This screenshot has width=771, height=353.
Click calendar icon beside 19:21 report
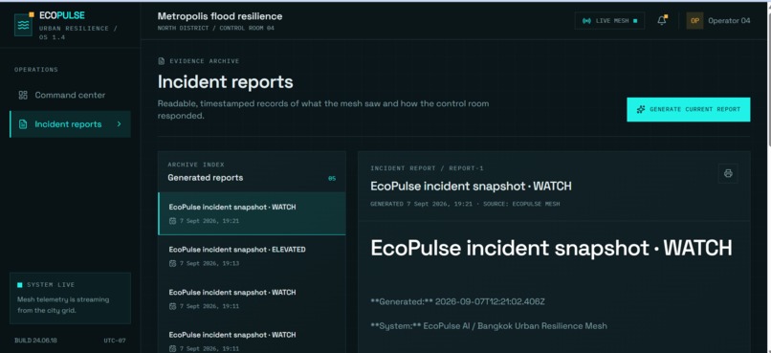172,221
